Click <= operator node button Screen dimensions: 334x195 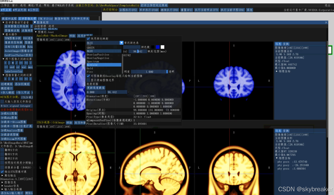click(x=6, y=67)
